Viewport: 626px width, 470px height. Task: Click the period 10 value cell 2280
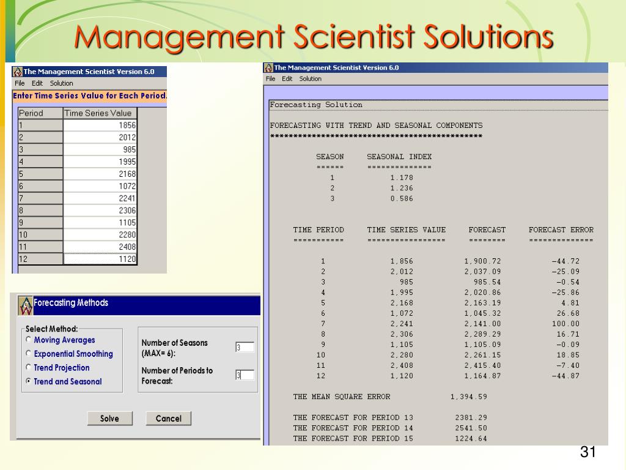point(100,235)
